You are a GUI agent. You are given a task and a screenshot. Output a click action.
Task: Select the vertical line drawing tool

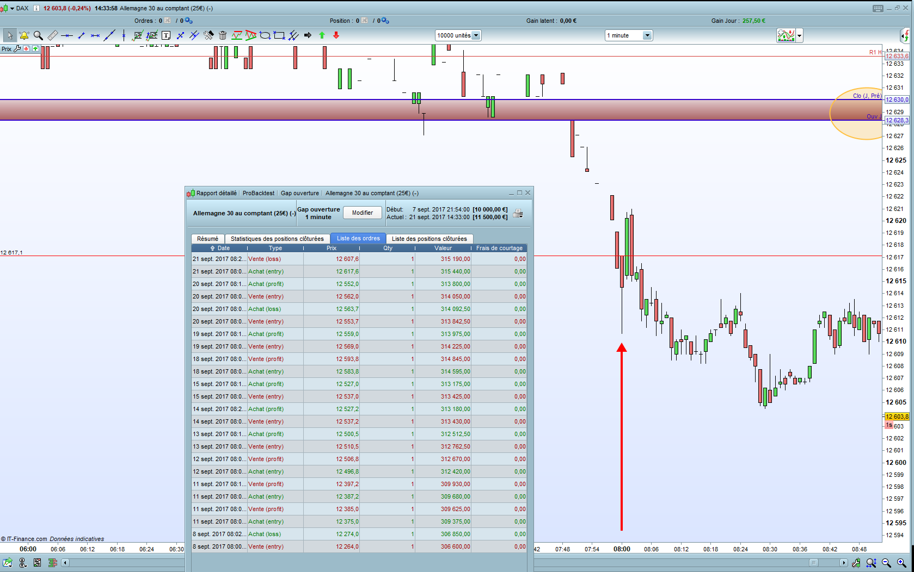point(124,35)
